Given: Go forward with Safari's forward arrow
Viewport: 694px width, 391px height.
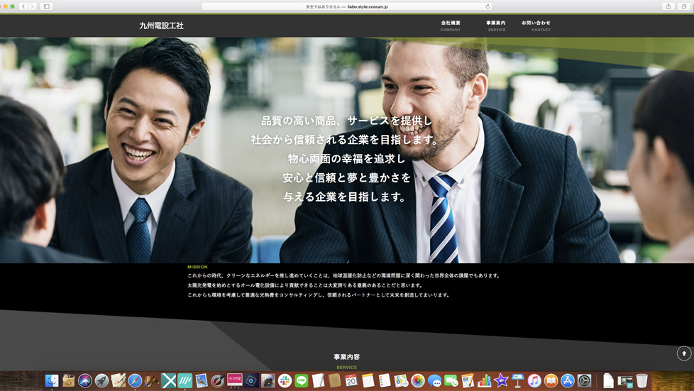Looking at the screenshot, I should point(32,6).
